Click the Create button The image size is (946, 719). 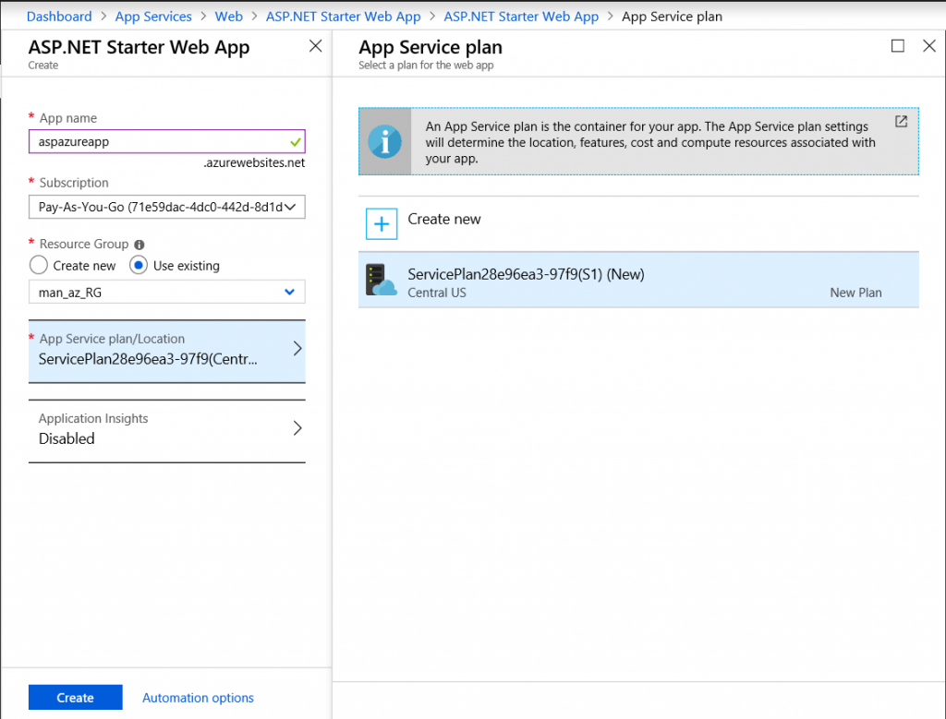tap(75, 697)
